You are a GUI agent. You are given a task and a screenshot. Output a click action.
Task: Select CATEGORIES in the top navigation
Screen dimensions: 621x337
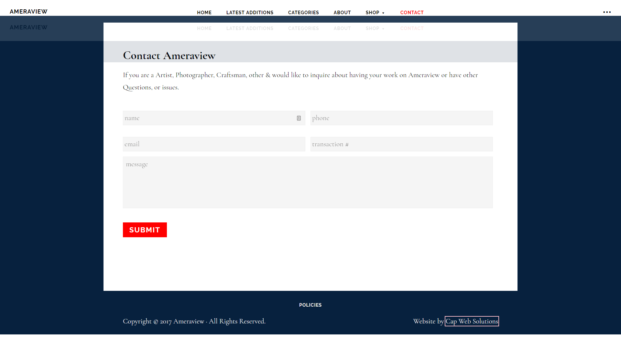pyautogui.click(x=303, y=13)
